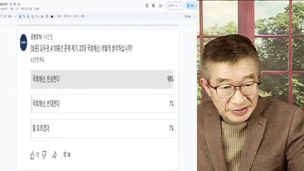Click the 공병호TV channel name

click(x=36, y=37)
